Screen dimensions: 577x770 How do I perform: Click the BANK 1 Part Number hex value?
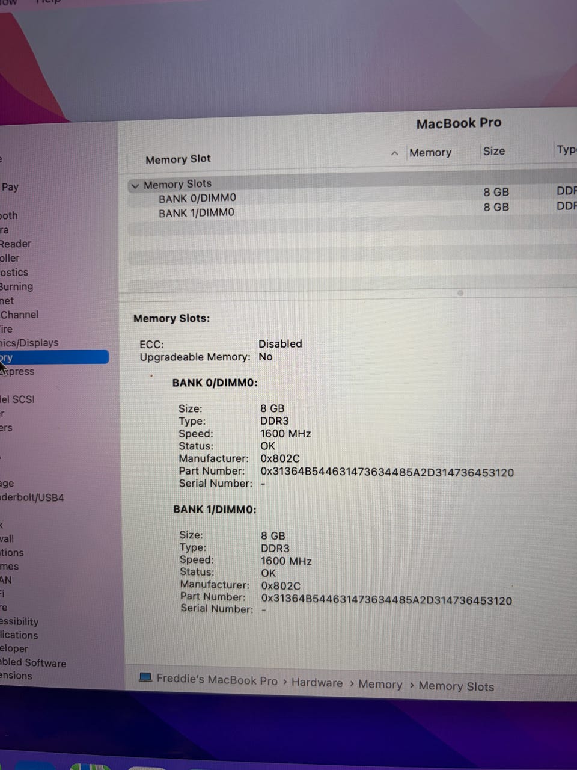pos(386,600)
